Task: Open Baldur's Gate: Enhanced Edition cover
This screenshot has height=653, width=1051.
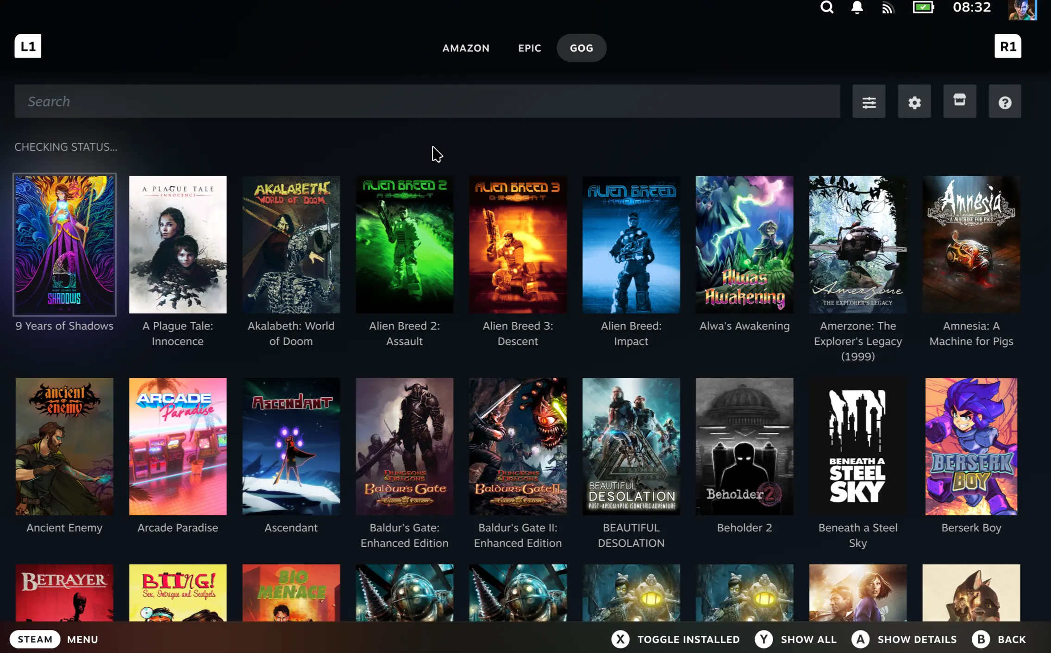Action: tap(404, 446)
